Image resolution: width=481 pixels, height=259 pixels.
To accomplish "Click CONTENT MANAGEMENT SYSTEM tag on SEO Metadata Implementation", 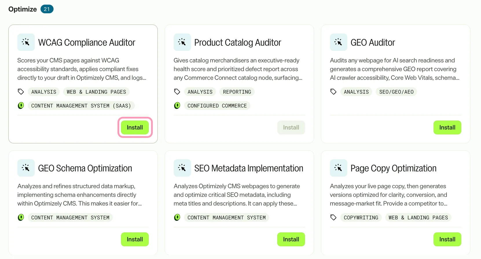I will (227, 217).
